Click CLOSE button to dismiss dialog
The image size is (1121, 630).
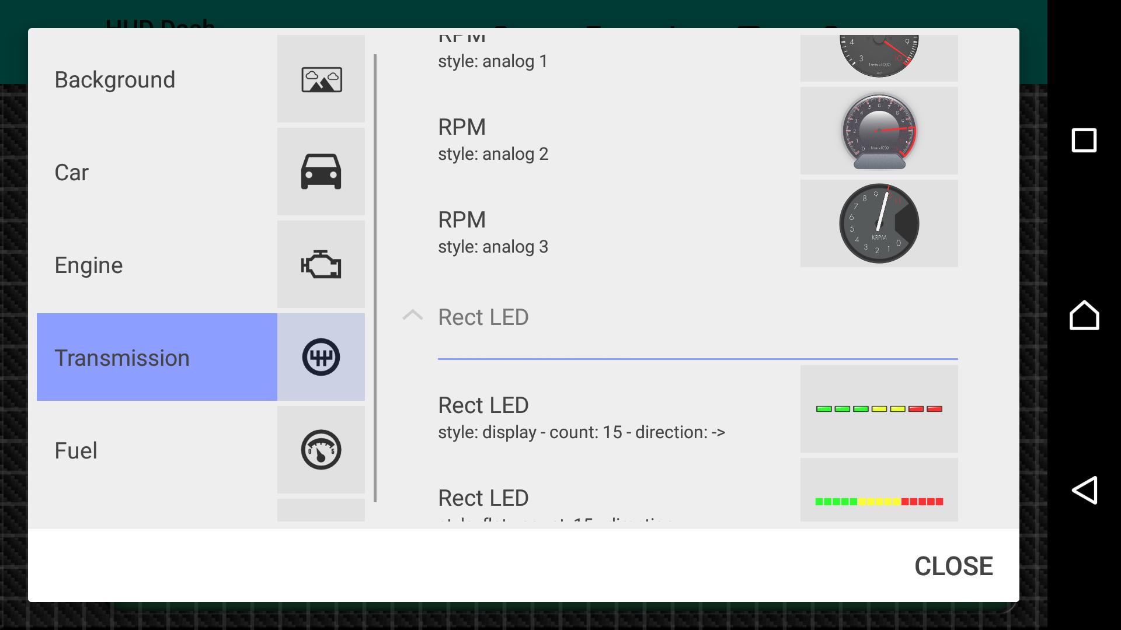pyautogui.click(x=954, y=566)
